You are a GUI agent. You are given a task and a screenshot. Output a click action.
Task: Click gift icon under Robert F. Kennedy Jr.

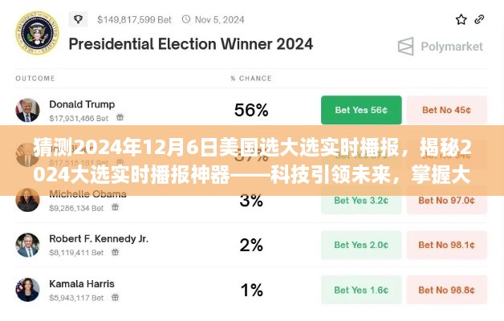pyautogui.click(x=115, y=252)
